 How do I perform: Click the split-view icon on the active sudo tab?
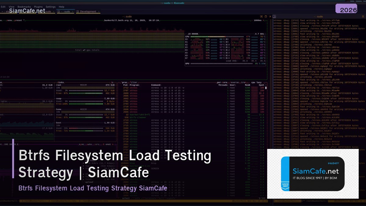tap(59, 11)
